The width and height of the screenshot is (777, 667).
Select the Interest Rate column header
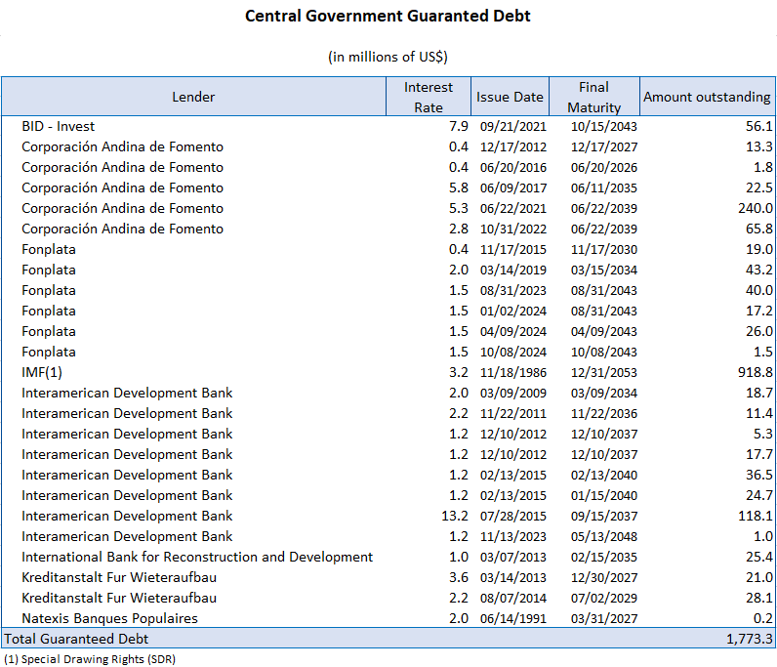429,97
